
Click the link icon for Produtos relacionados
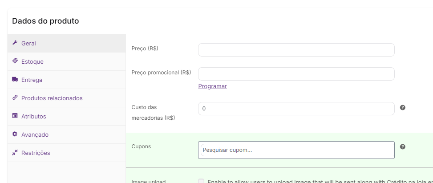(15, 98)
